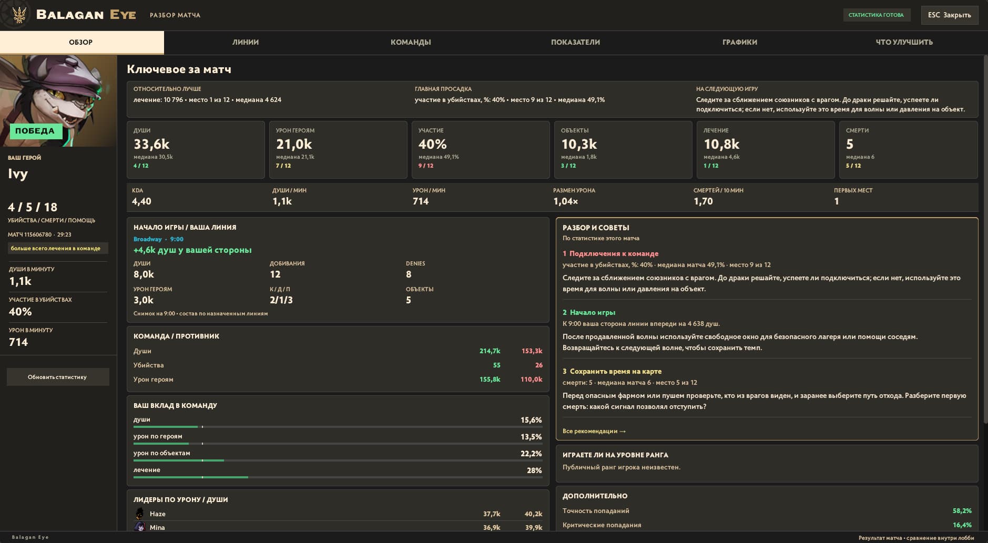Open the ЧТО УЛУЧШИТЬ tab
The width and height of the screenshot is (988, 543).
[x=904, y=42]
